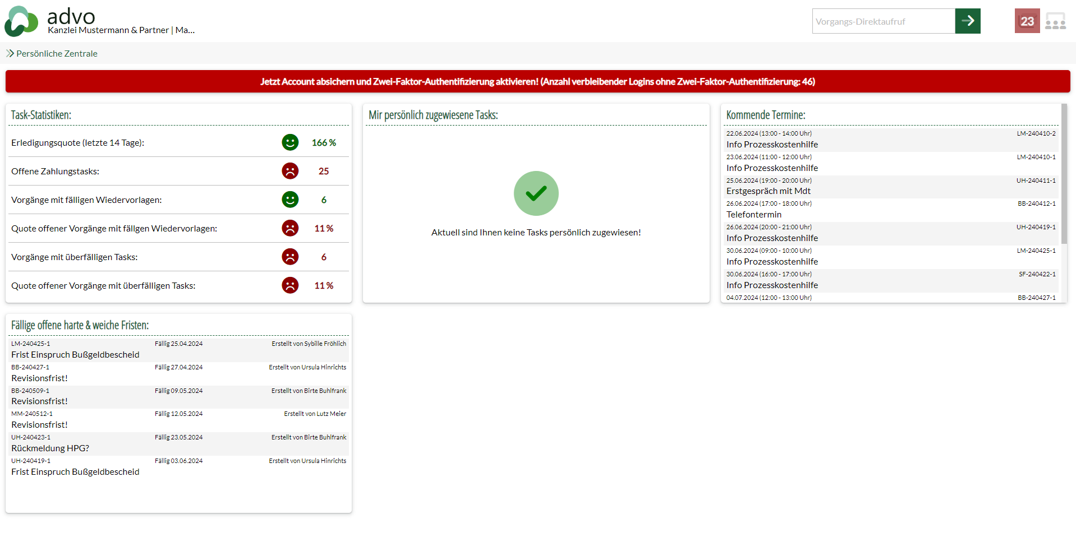Open the Erstgespräch mit Mdt appointment

coord(768,191)
